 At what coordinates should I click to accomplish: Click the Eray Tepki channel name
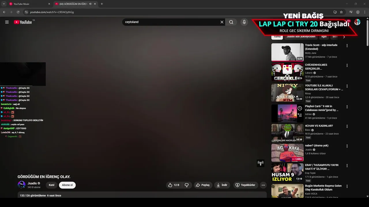point(310,173)
